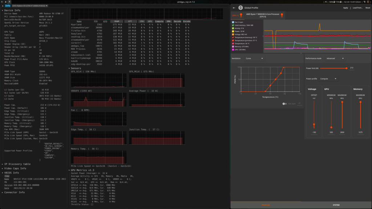Click the GPU maximum MHz slider handle

[x=342, y=102]
